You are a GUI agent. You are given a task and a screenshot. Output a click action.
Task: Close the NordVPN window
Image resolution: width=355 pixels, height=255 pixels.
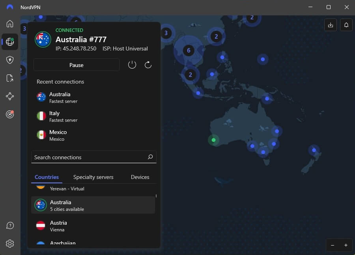point(347,7)
